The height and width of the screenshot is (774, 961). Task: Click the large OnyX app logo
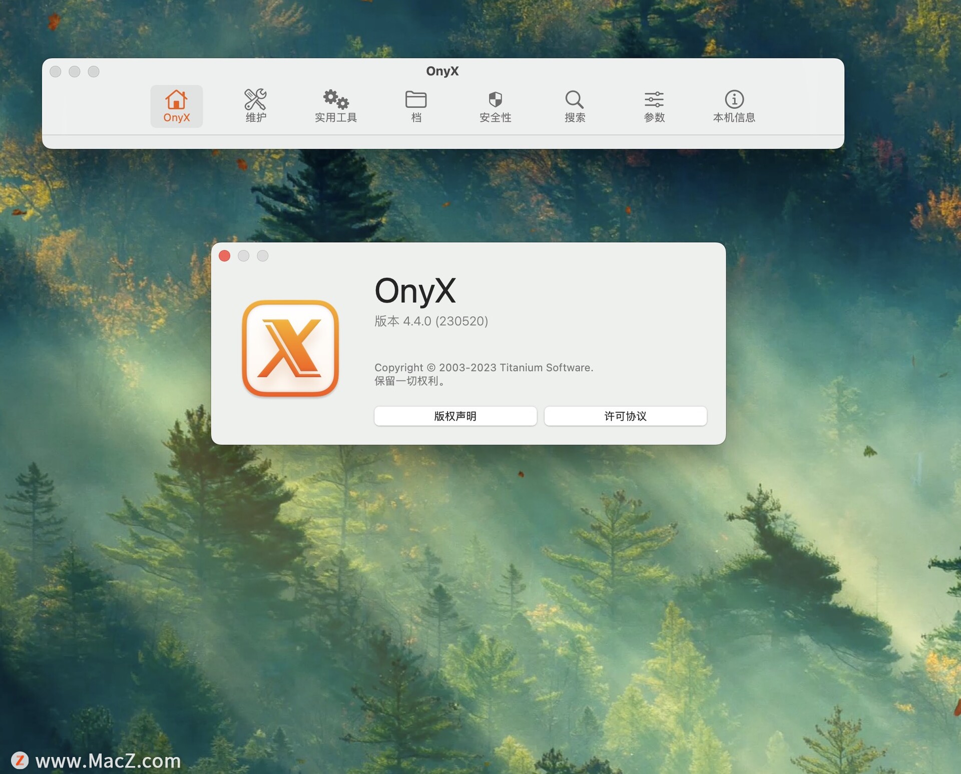[290, 348]
